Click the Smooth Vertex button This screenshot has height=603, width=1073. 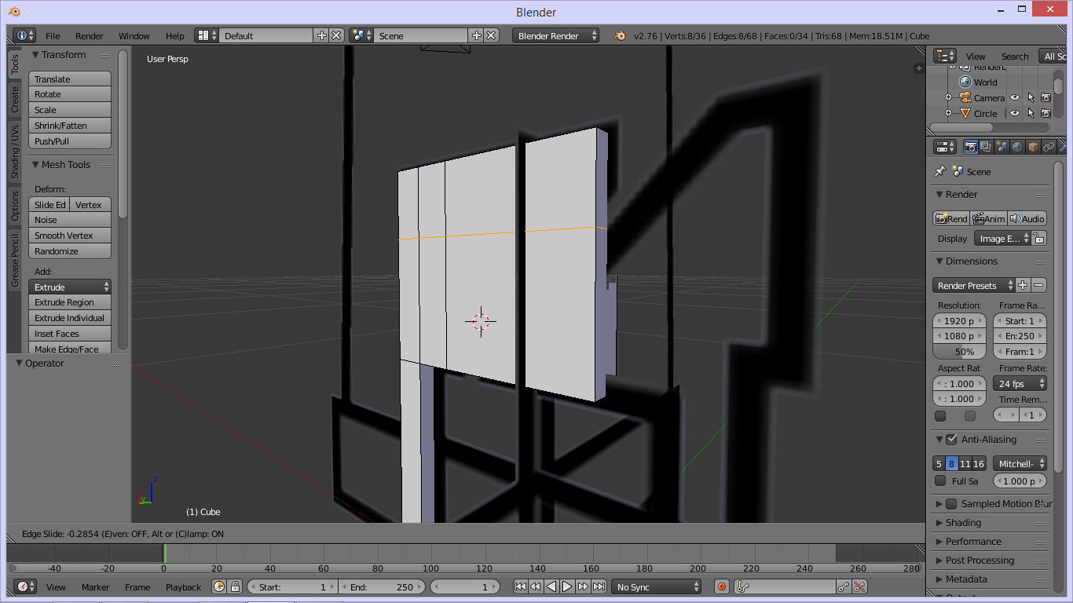coord(70,236)
